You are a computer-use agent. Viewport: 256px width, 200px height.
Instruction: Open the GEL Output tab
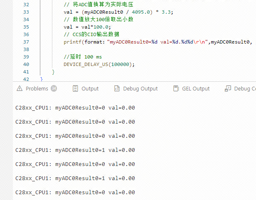point(191,89)
